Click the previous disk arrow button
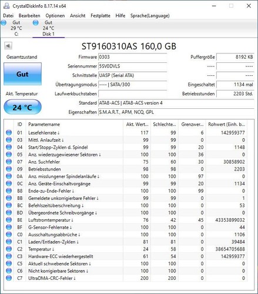 click(x=8, y=46)
